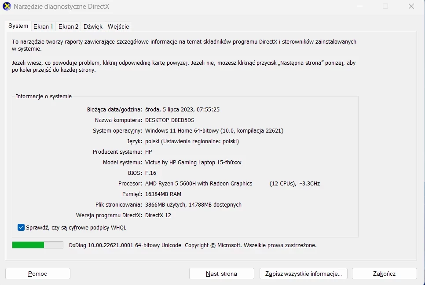
Task: Click the DirectX icon in the title bar
Action: pos(7,6)
